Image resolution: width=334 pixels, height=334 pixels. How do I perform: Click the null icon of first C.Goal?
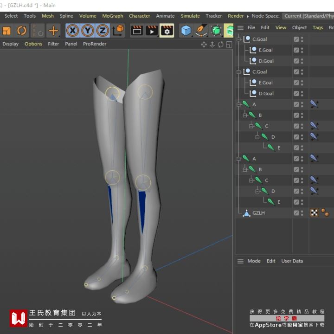point(247,39)
